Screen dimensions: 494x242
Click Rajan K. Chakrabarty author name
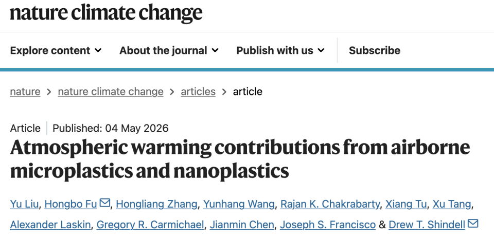[330, 204]
